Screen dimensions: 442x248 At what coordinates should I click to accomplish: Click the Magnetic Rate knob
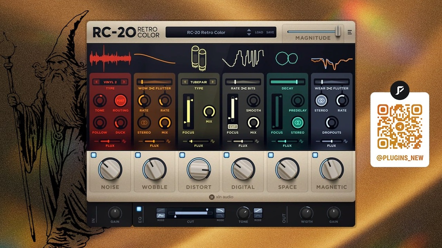(342, 100)
